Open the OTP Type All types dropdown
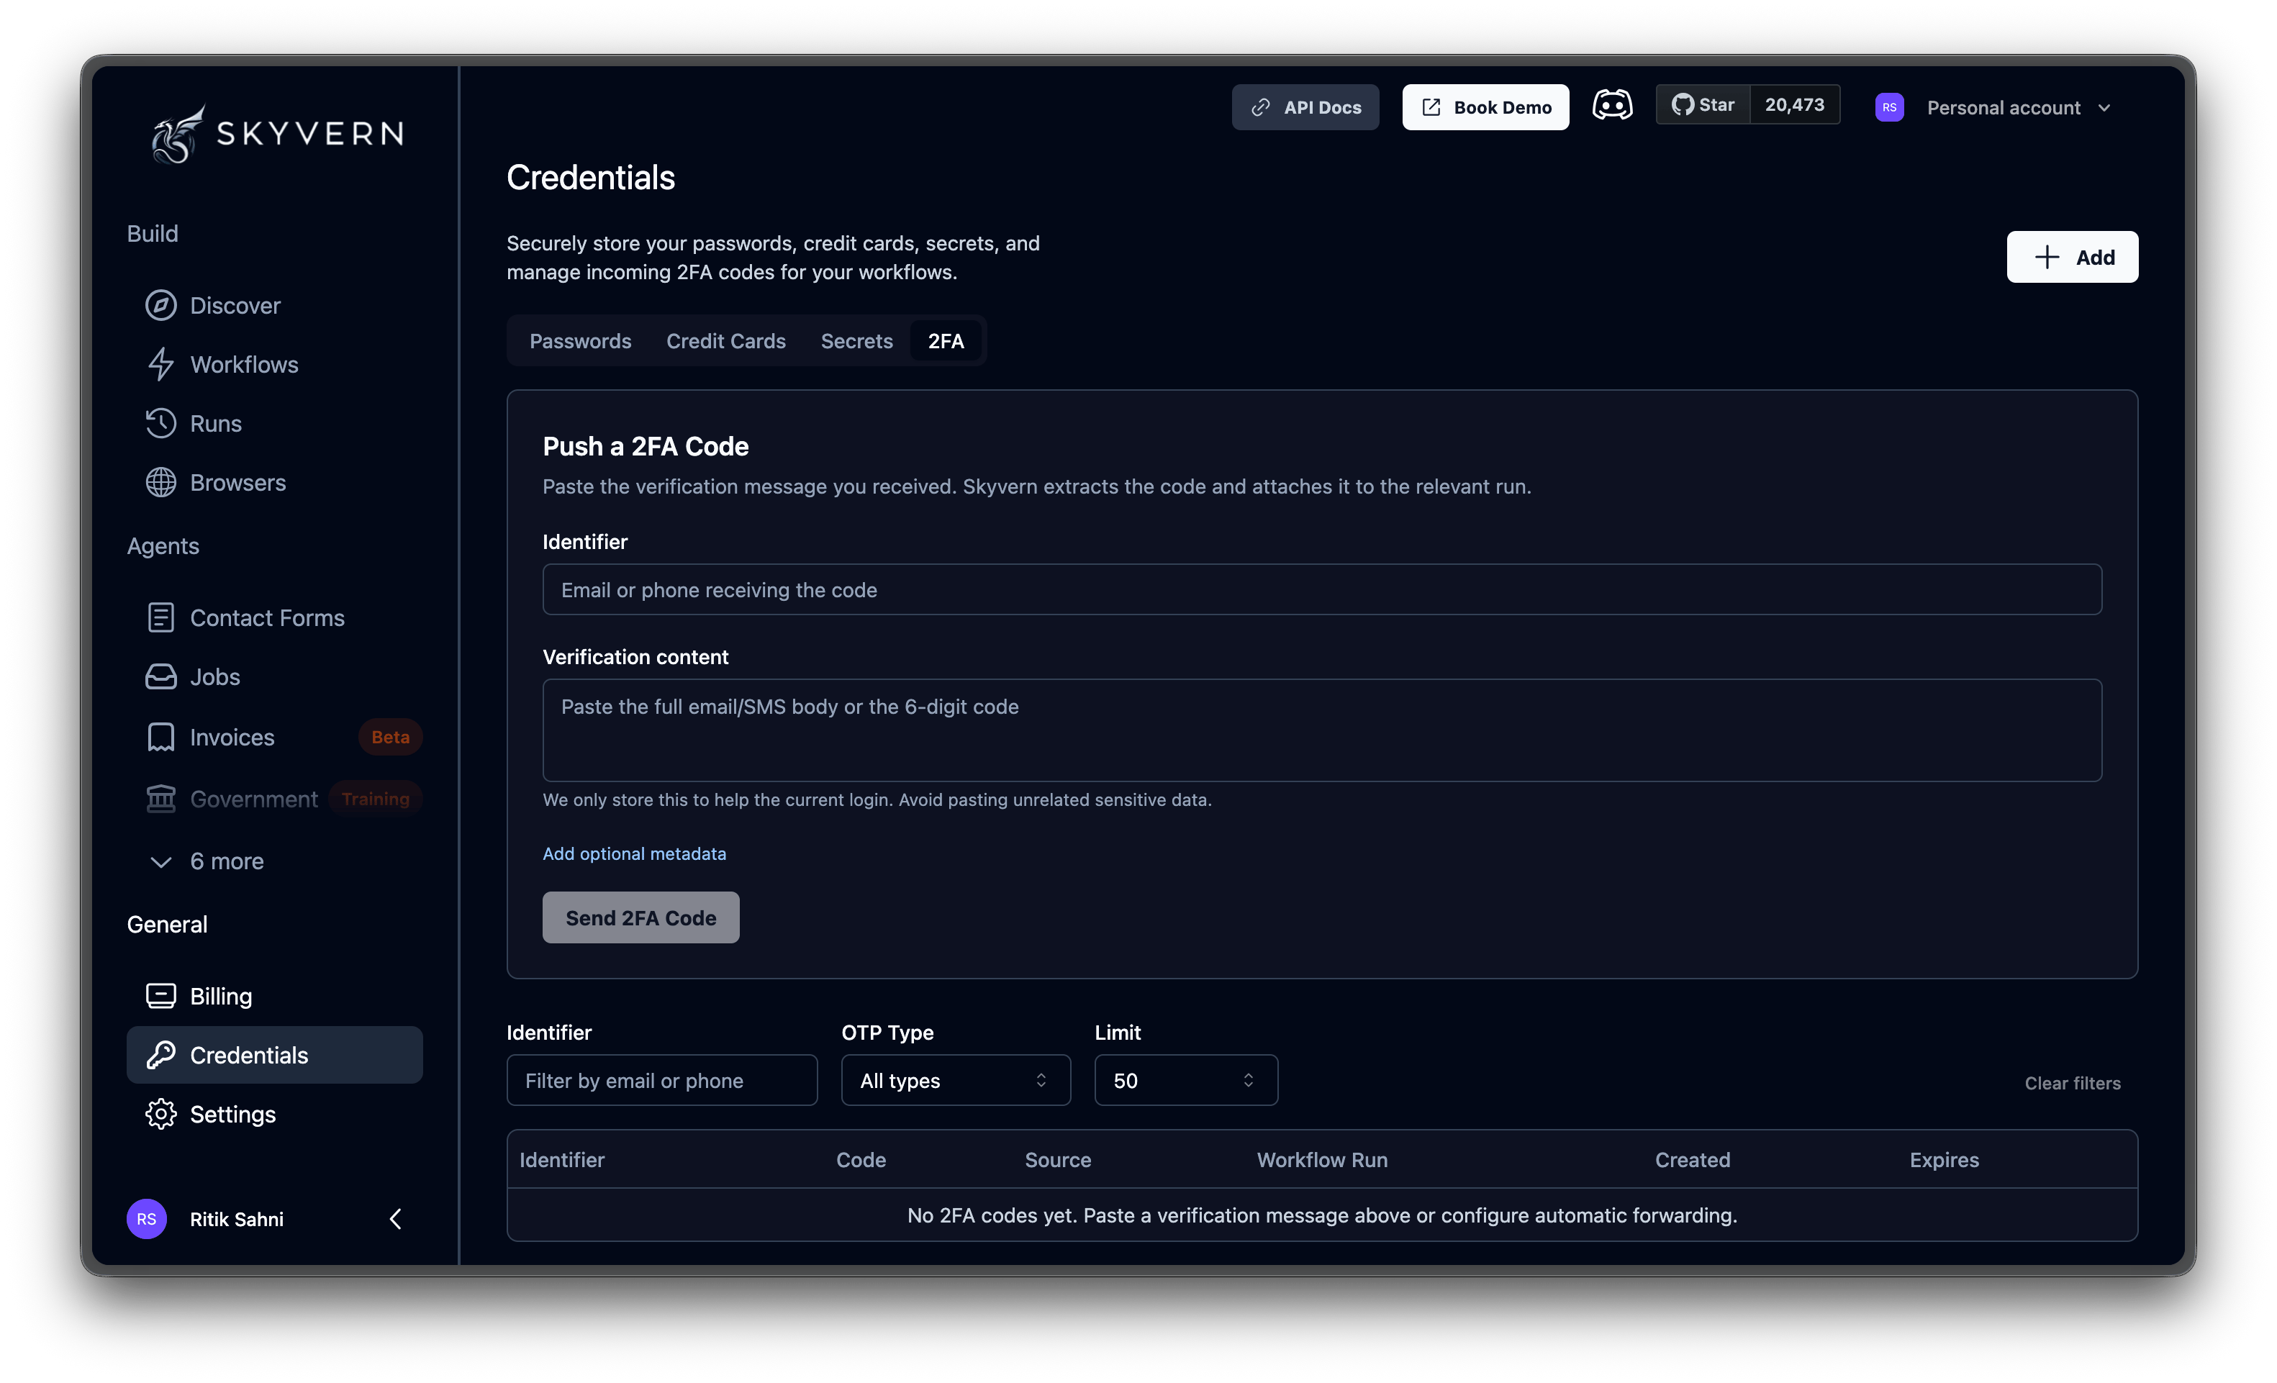Viewport: 2277px width, 1383px height. click(x=956, y=1080)
